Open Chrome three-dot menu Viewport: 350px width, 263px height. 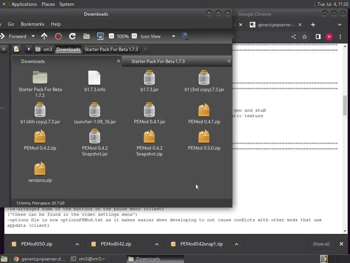tap(340, 37)
